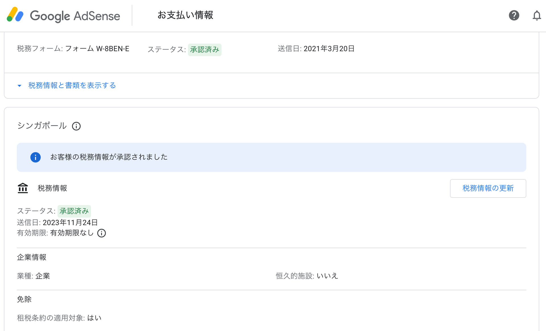Click the シンガポール section title
Screen dimensions: 546x331
pyautogui.click(x=42, y=126)
